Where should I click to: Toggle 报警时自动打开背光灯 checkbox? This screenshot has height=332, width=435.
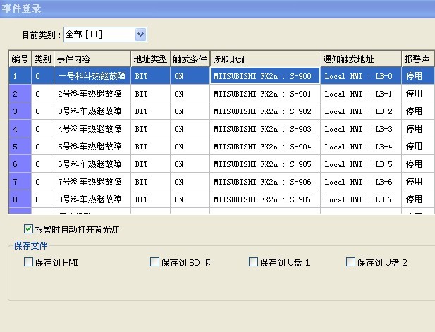pos(28,229)
